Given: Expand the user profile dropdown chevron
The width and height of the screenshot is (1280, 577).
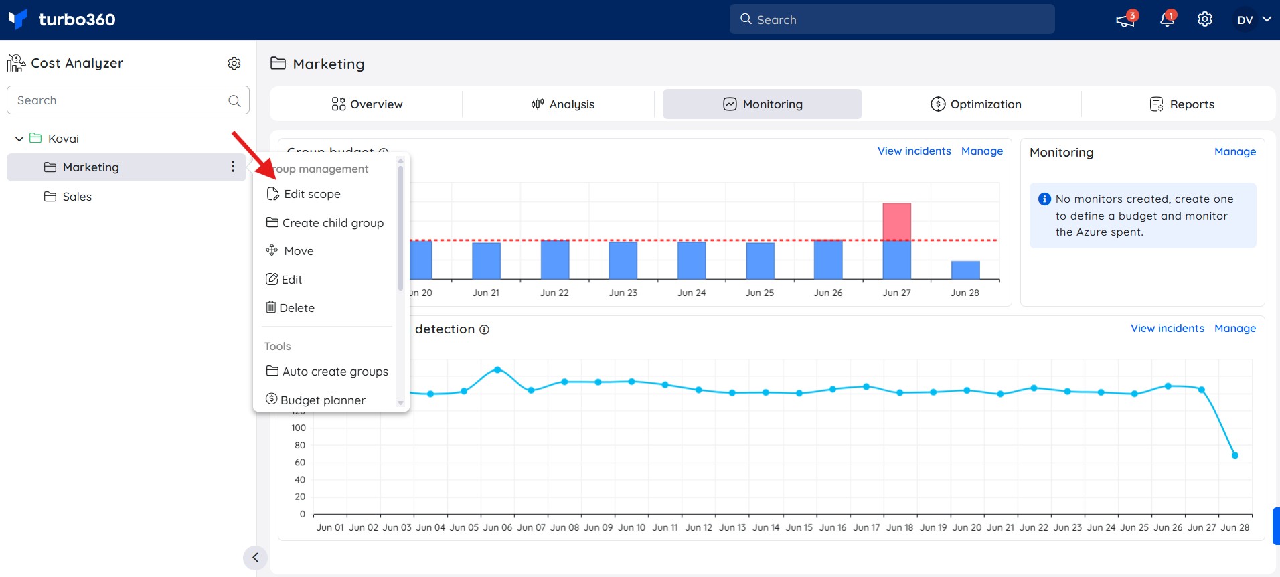Looking at the screenshot, I should 1267,19.
